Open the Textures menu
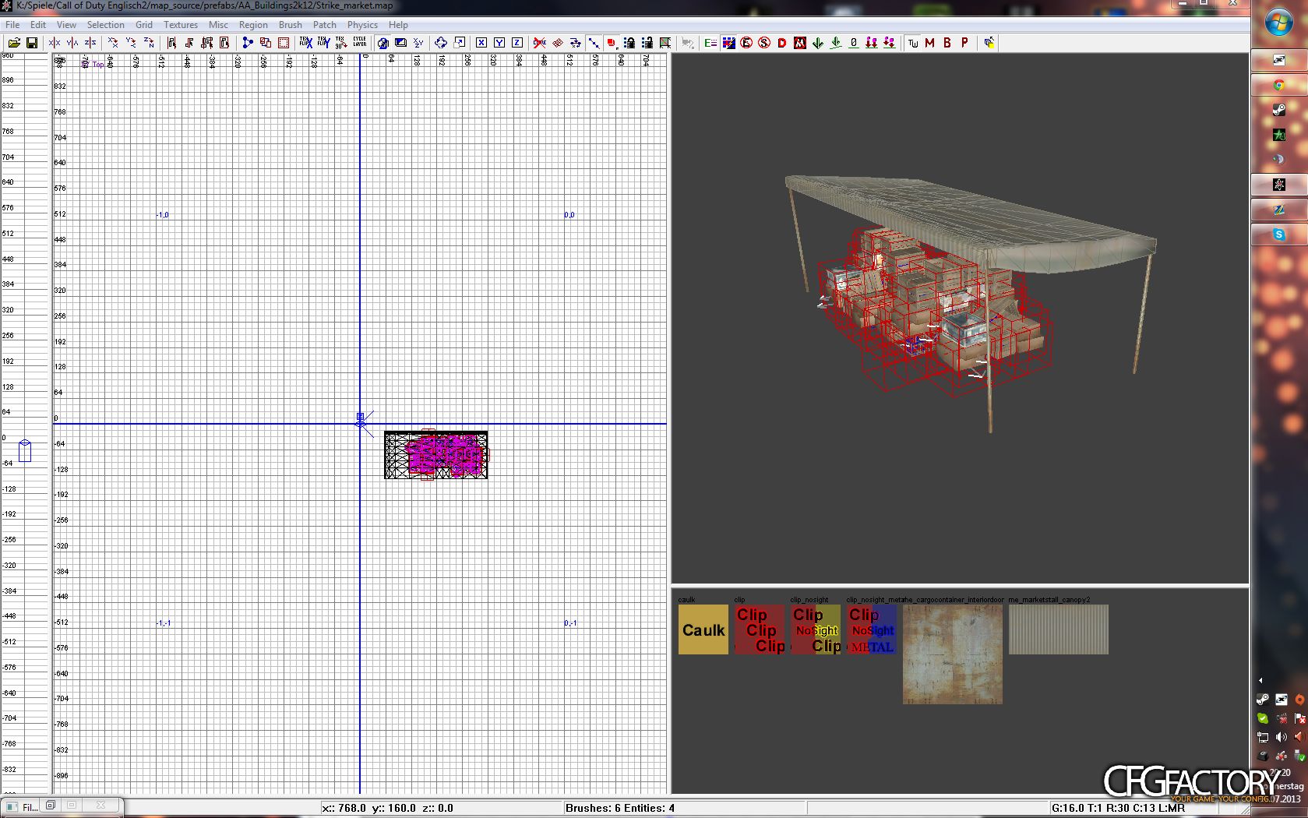This screenshot has height=818, width=1308. pos(180,24)
